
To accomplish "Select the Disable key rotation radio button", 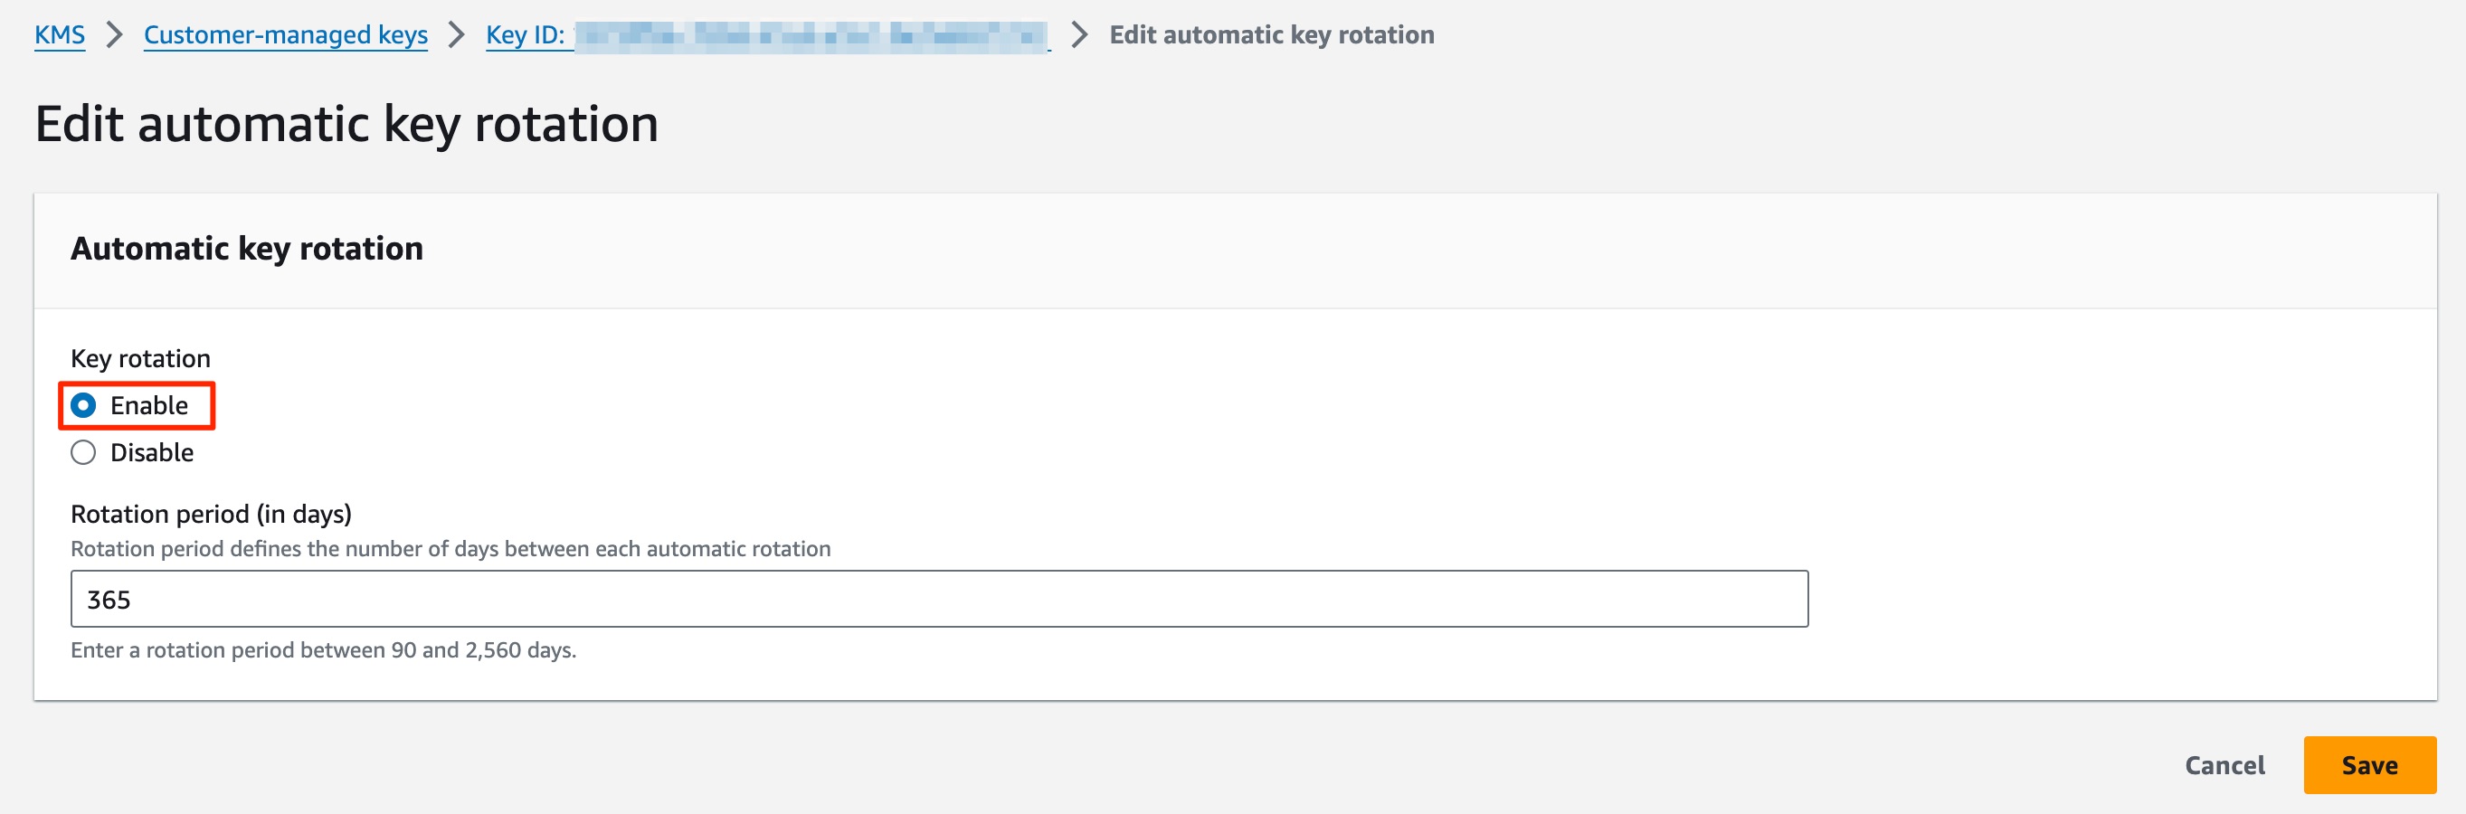I will pyautogui.click(x=83, y=452).
